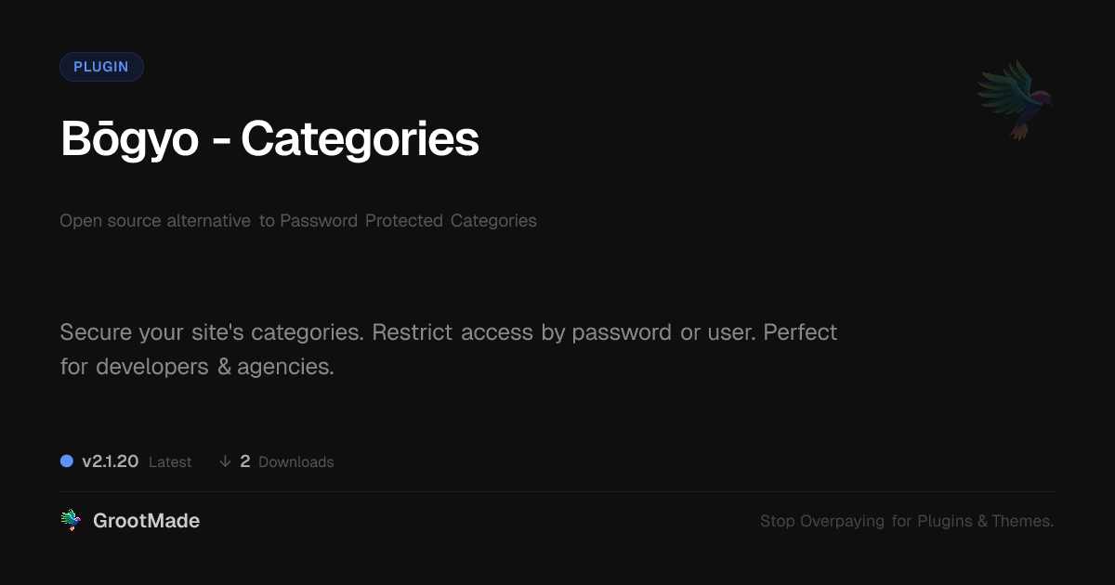The image size is (1115, 585).
Task: Click the Downloads label
Action: pos(295,462)
